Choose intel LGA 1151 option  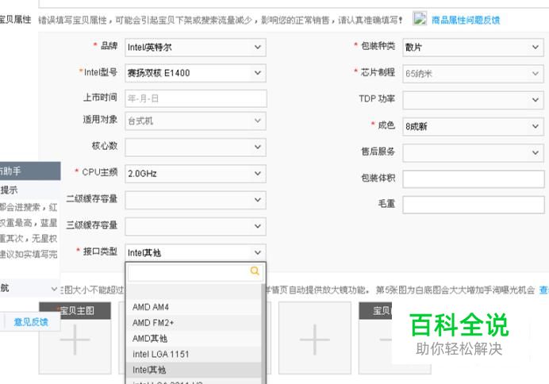click(194, 354)
